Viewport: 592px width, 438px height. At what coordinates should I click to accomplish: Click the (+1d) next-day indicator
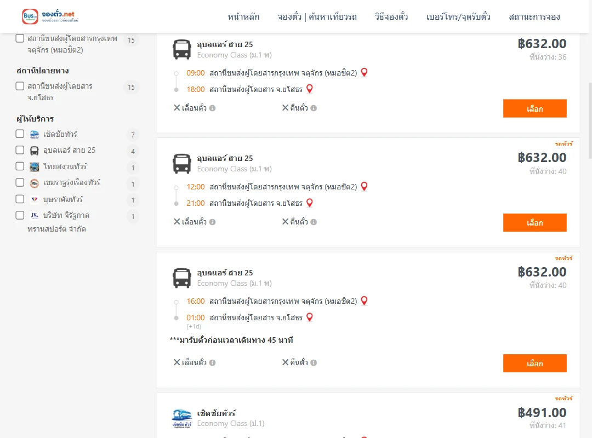(193, 326)
